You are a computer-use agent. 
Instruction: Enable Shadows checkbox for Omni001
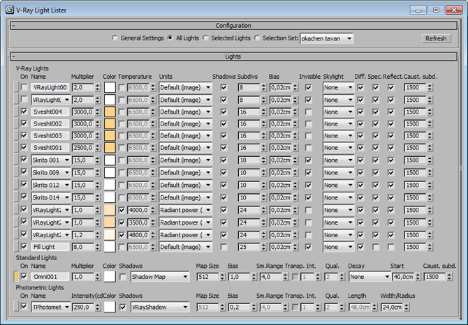click(x=123, y=277)
